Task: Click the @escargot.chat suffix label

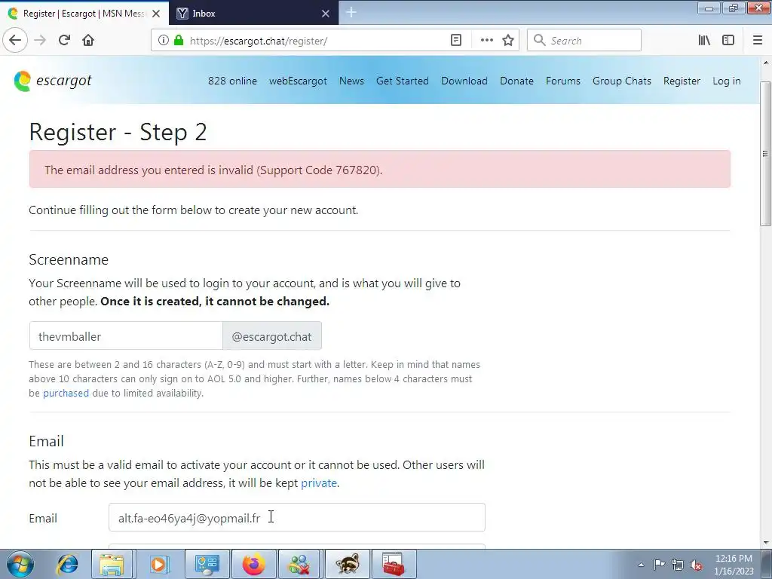Action: coord(271,335)
